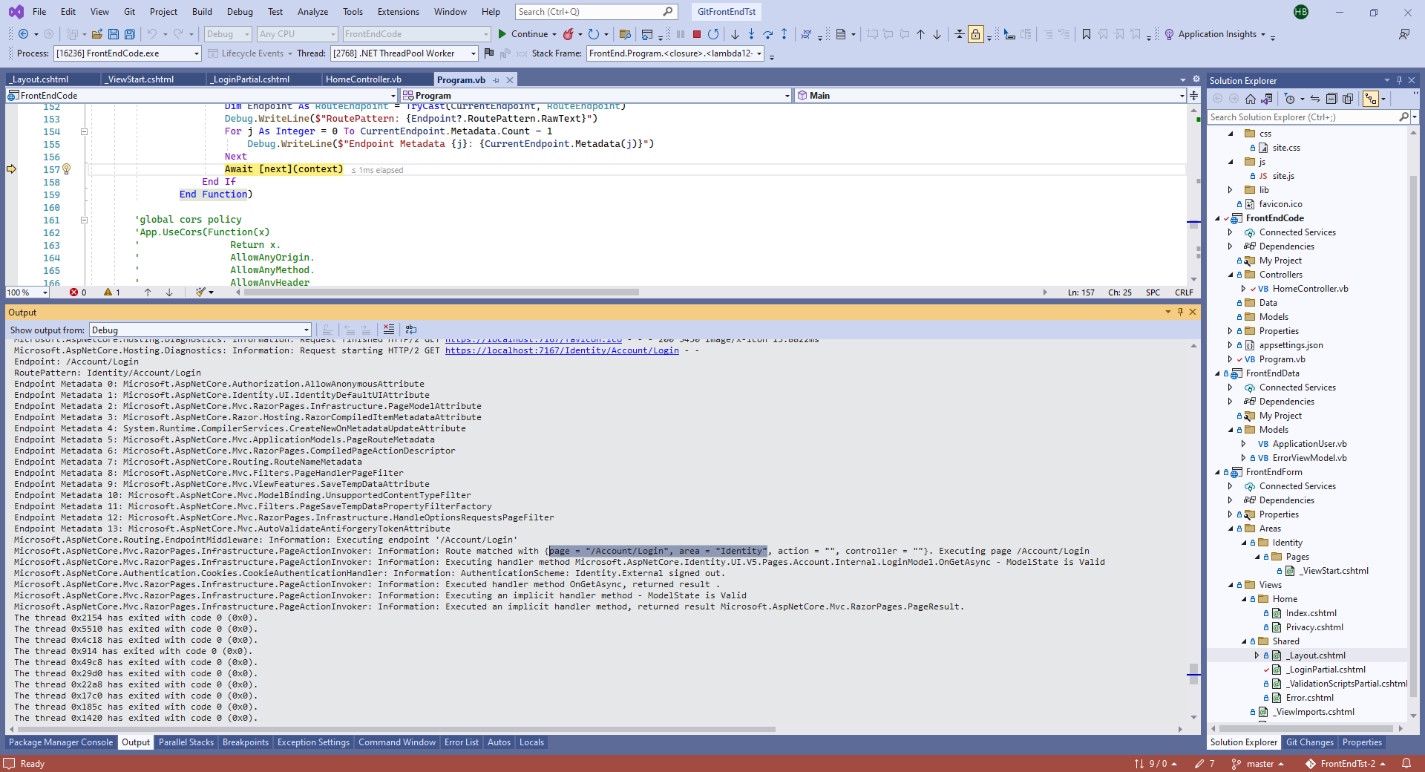Image resolution: width=1425 pixels, height=772 pixels.
Task: Focus the Search (Ctrl+Q) box
Action: pos(596,12)
